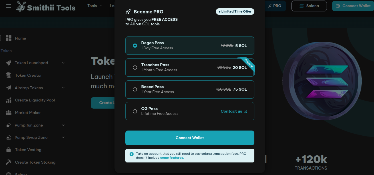Go to Home in the sidebar
The width and height of the screenshot is (374, 175).
click(x=21, y=38)
